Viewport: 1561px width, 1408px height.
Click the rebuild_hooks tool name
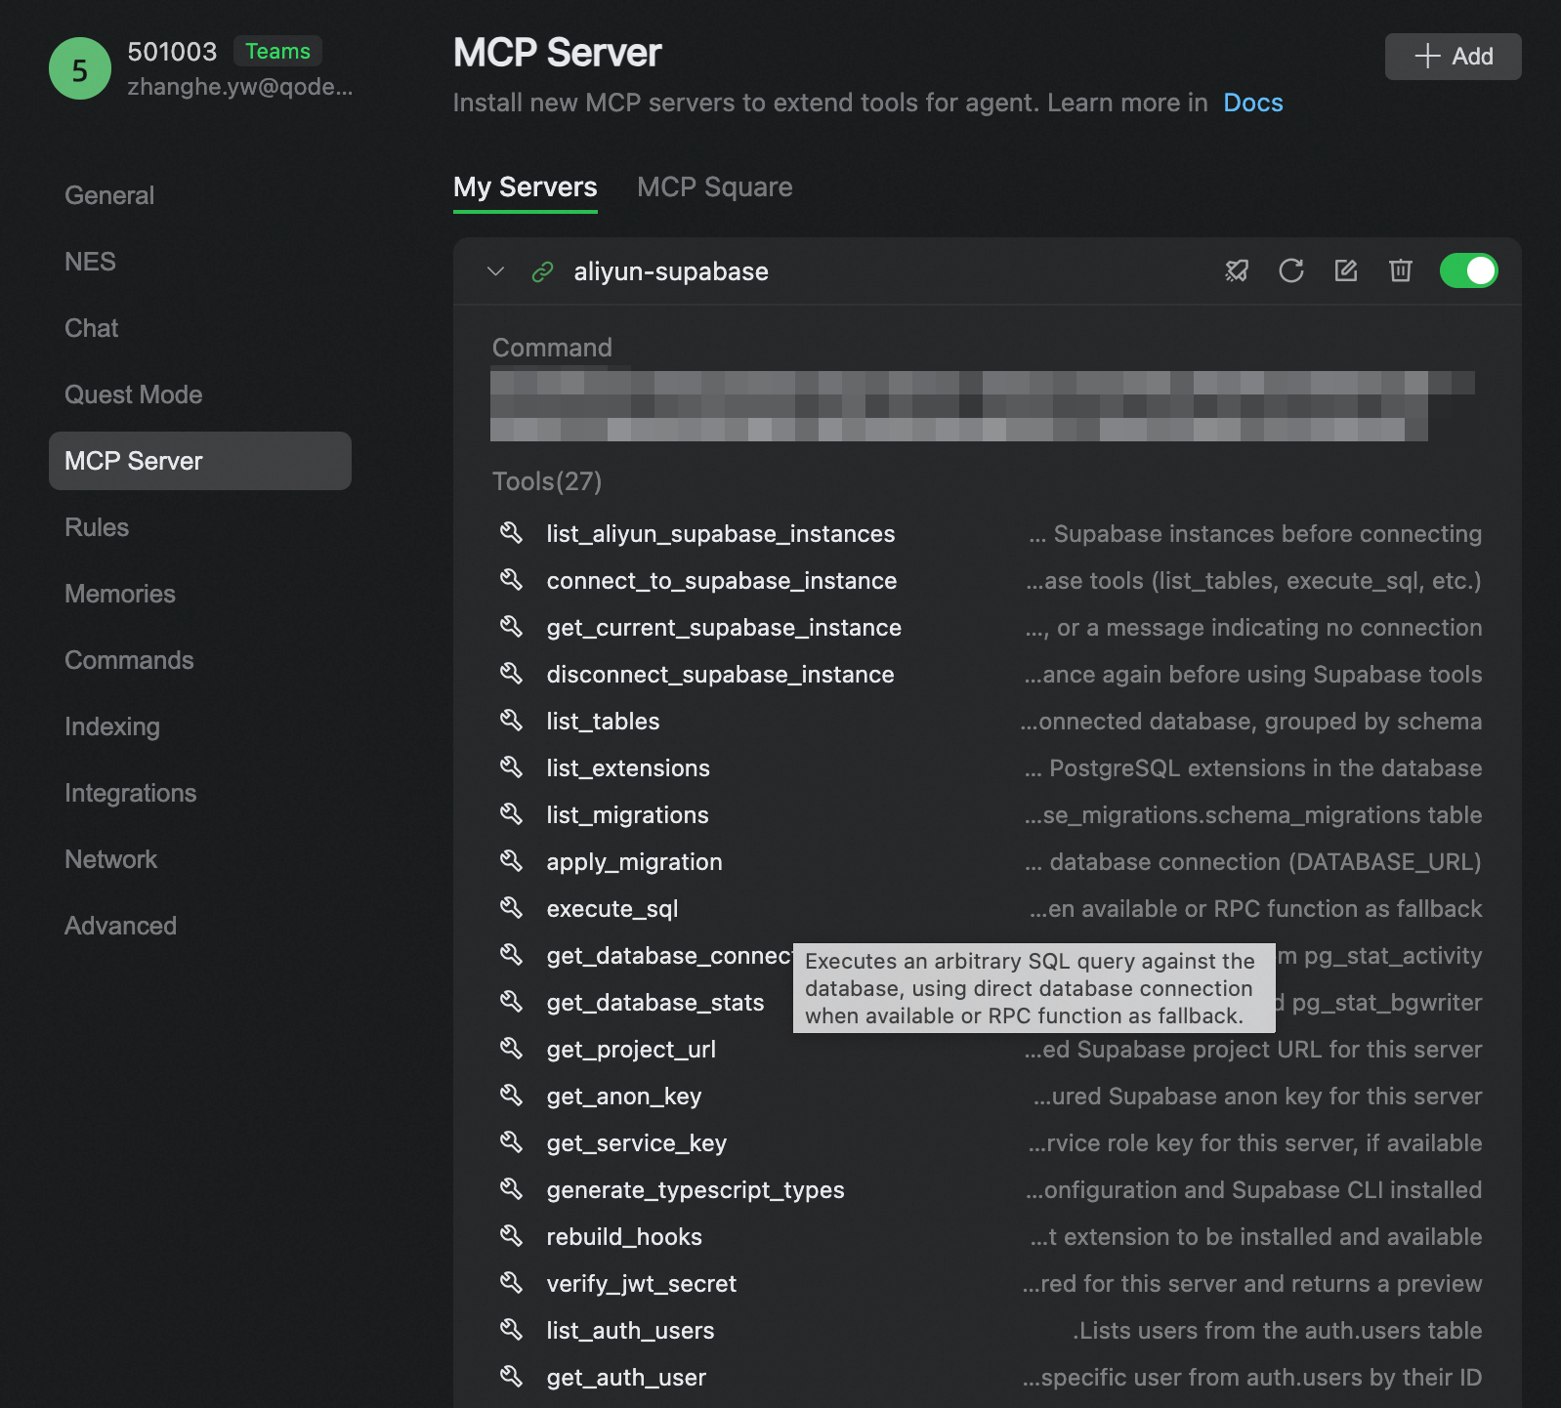click(x=624, y=1236)
